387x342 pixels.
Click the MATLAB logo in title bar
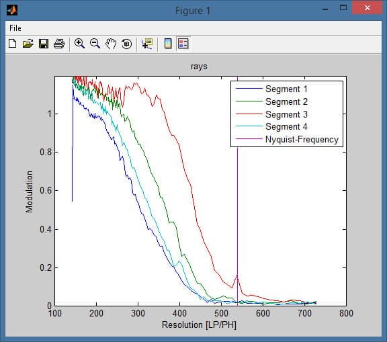coord(12,10)
